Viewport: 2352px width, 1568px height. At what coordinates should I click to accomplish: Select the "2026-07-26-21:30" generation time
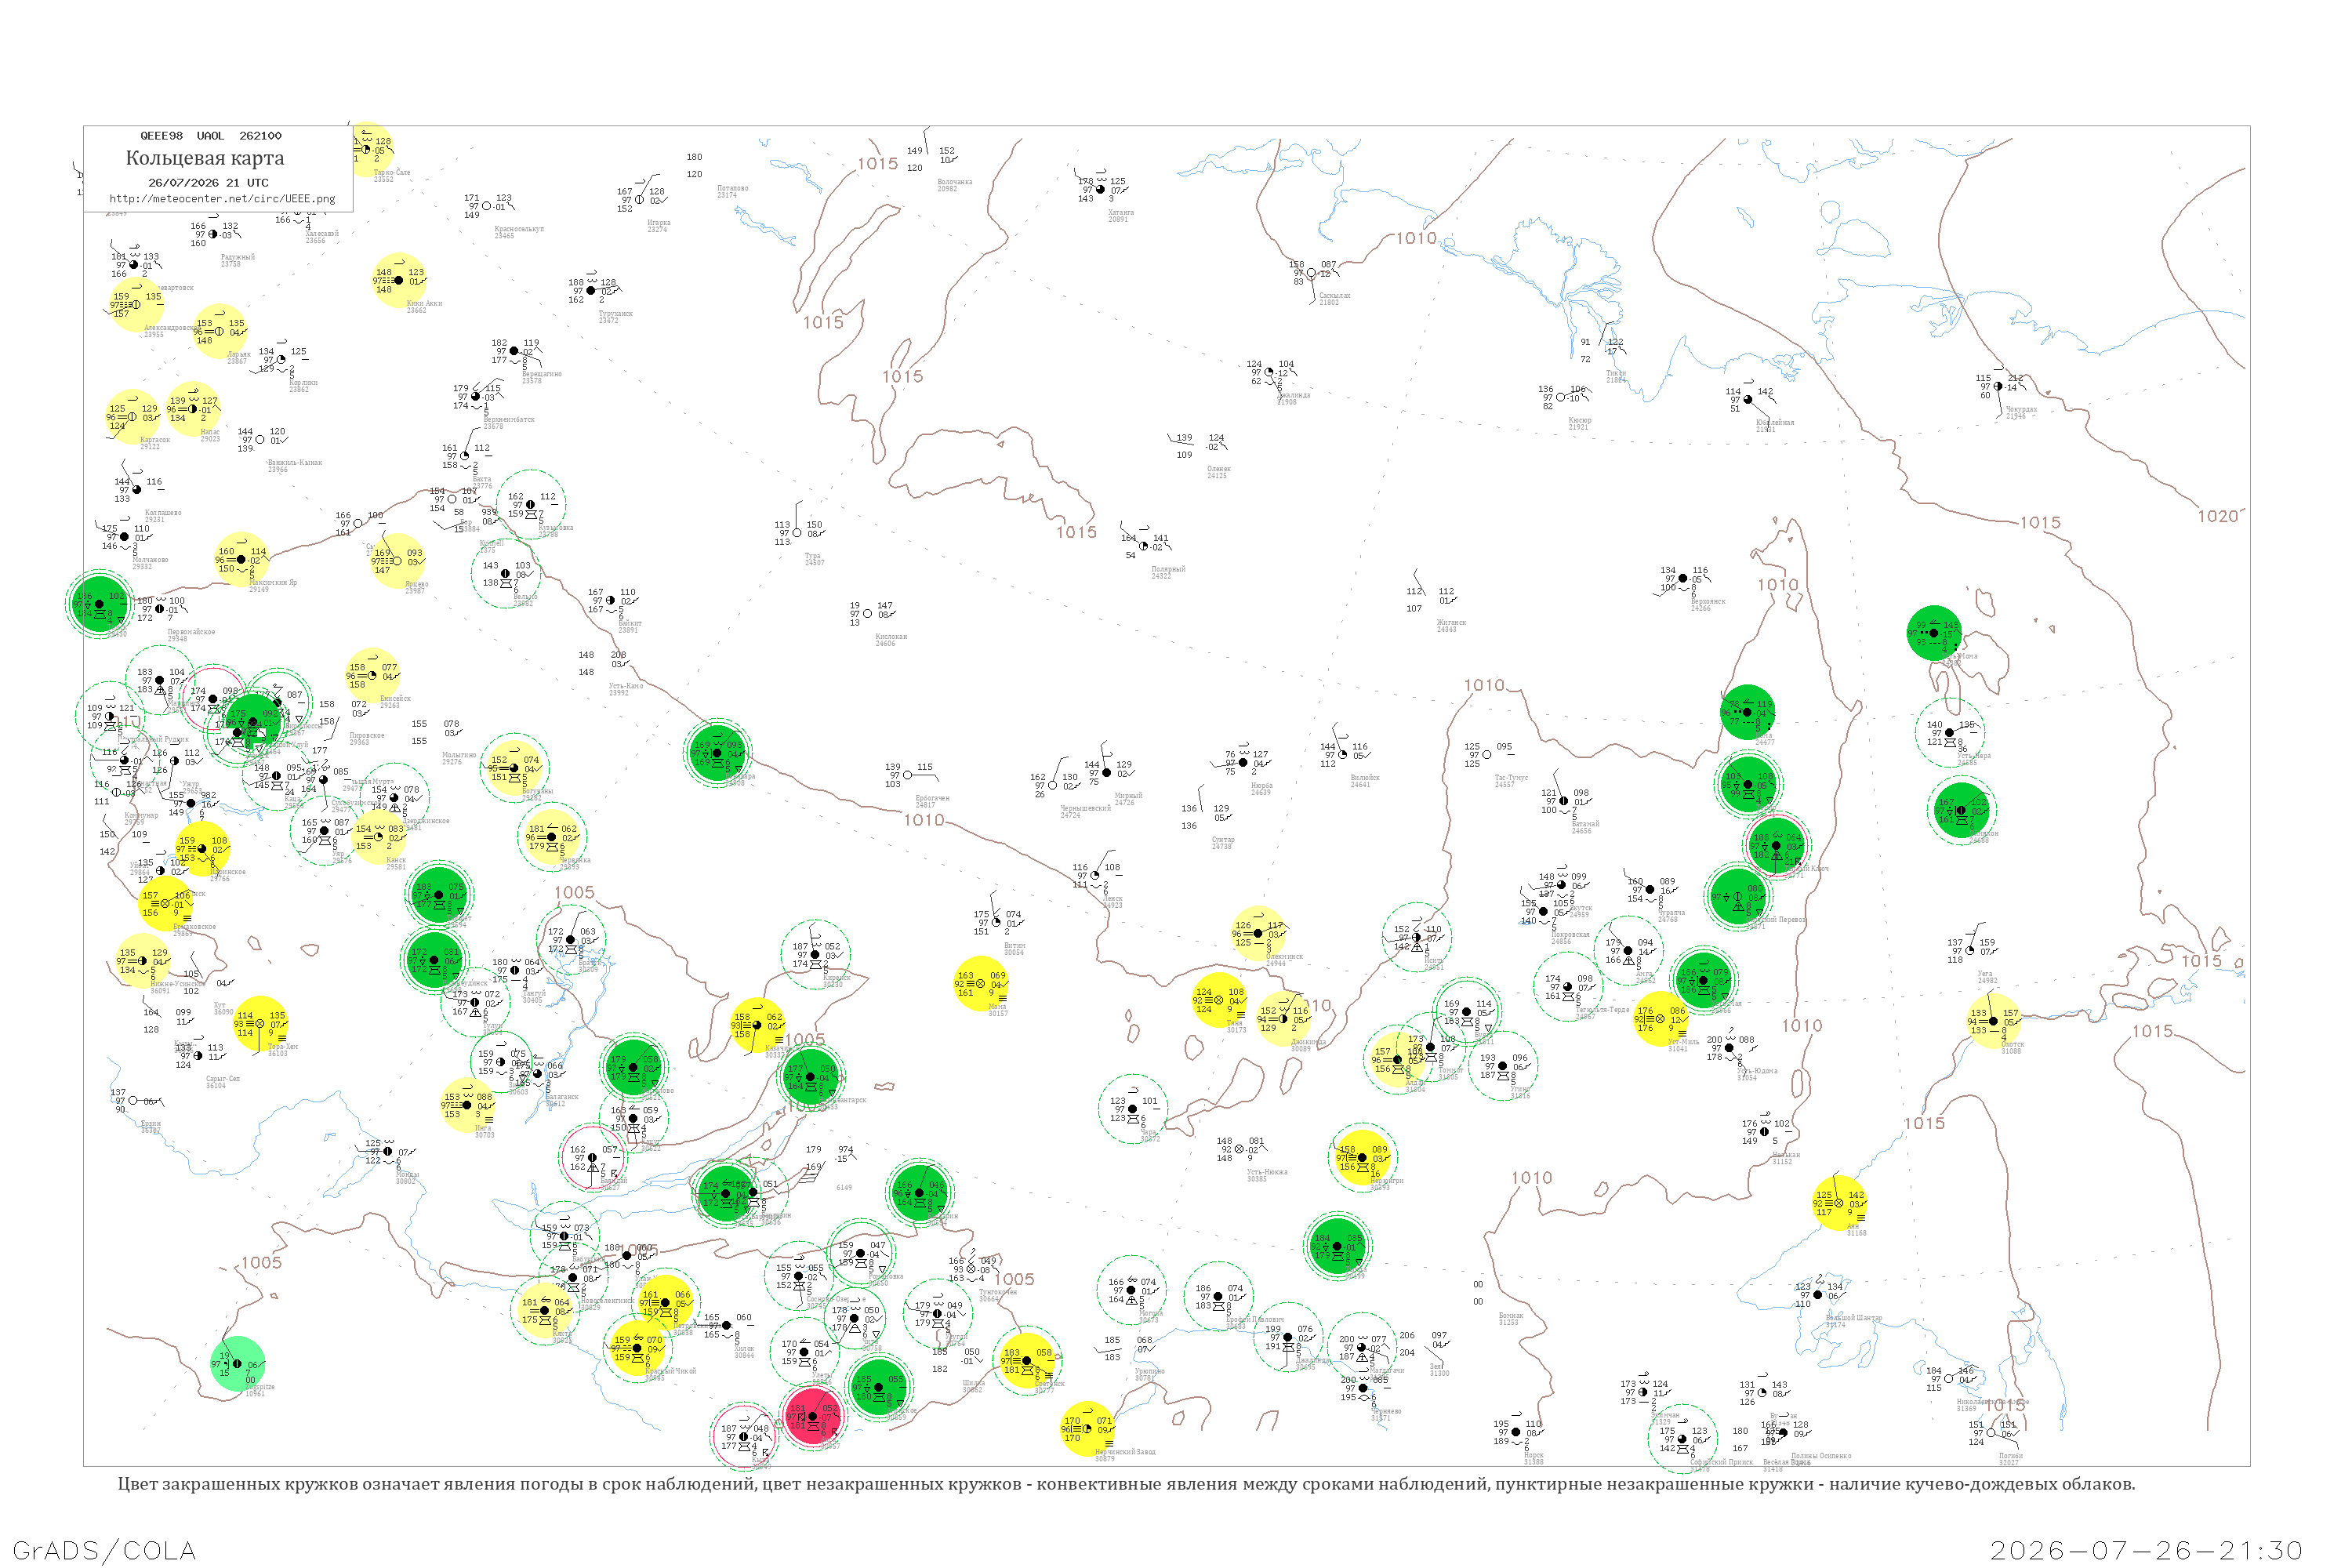coord(2147,1550)
